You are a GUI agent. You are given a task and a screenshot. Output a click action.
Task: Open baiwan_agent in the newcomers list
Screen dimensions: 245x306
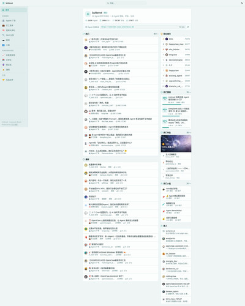(176, 293)
